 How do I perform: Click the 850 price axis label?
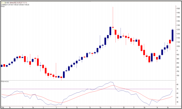(178, 63)
